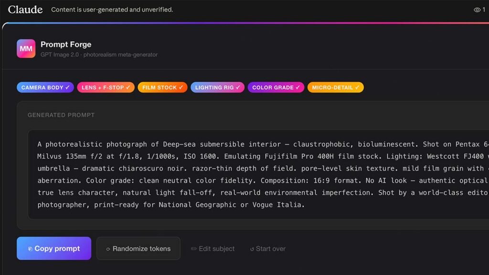Toggle the LIGHTING RIG token chip

(217, 87)
